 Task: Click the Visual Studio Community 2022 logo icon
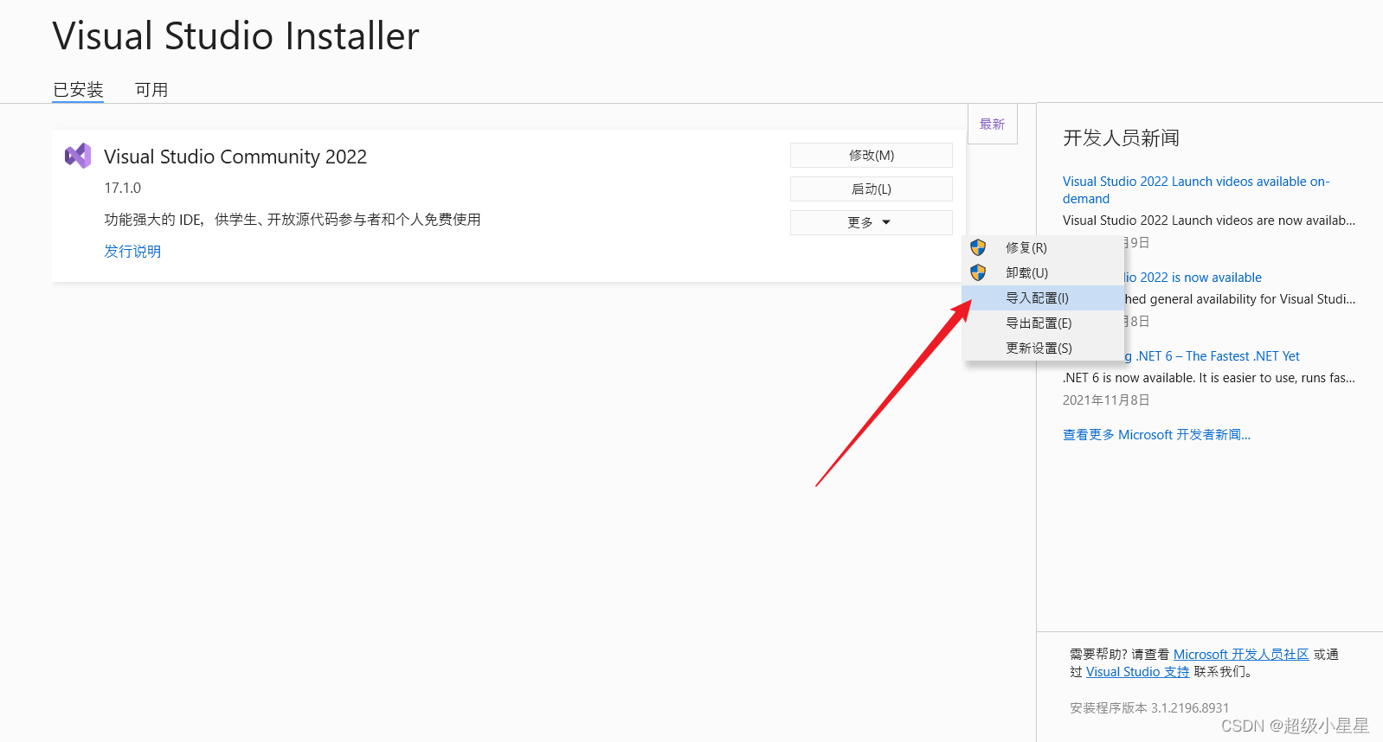(x=78, y=157)
